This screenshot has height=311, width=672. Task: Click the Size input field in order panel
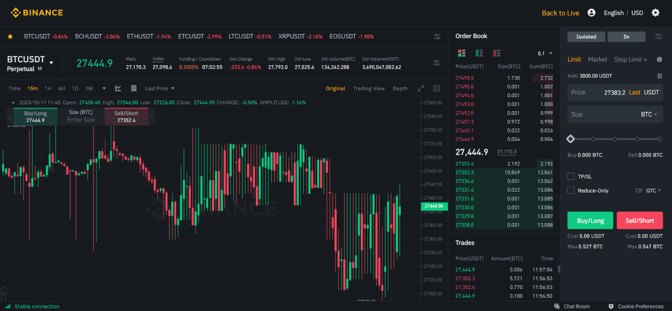point(615,114)
